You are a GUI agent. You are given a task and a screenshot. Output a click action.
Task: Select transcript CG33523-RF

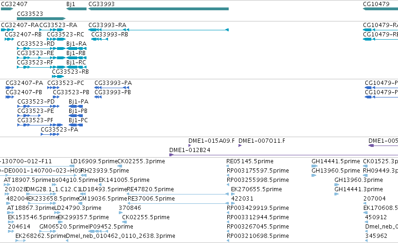(x=41, y=67)
